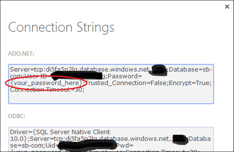Click the ODBC: label
The height and width of the screenshot is (152, 234).
(16, 116)
